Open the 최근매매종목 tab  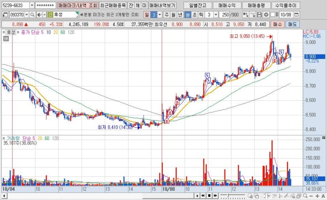point(113,5)
